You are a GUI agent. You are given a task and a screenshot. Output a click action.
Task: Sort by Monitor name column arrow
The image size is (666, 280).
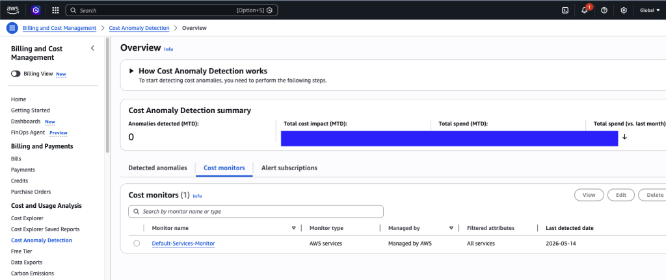(293, 228)
